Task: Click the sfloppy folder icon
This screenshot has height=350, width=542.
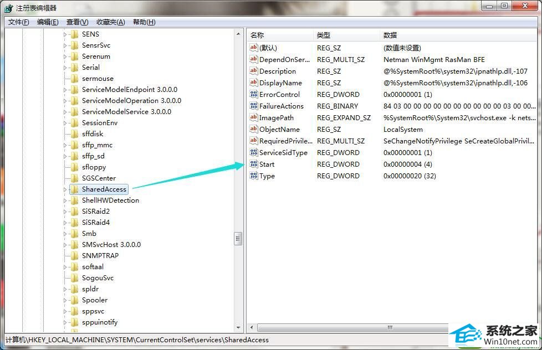Action: (75, 167)
